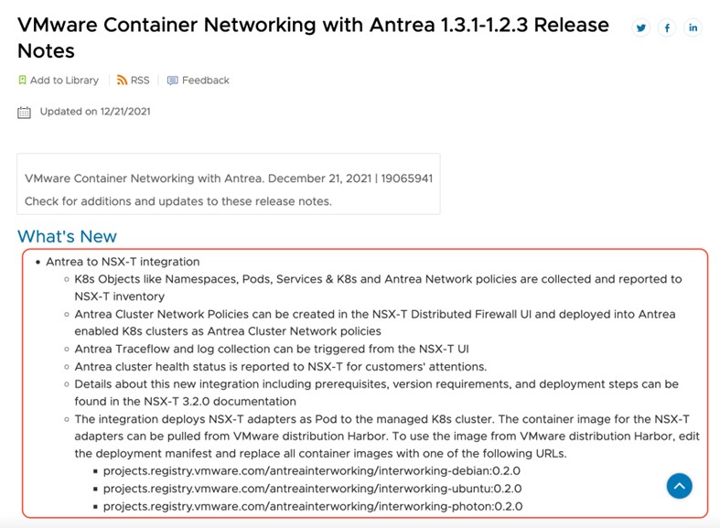720x528 pixels.
Task: Click the Updated on 12/21/2021 date text
Action: [x=95, y=112]
